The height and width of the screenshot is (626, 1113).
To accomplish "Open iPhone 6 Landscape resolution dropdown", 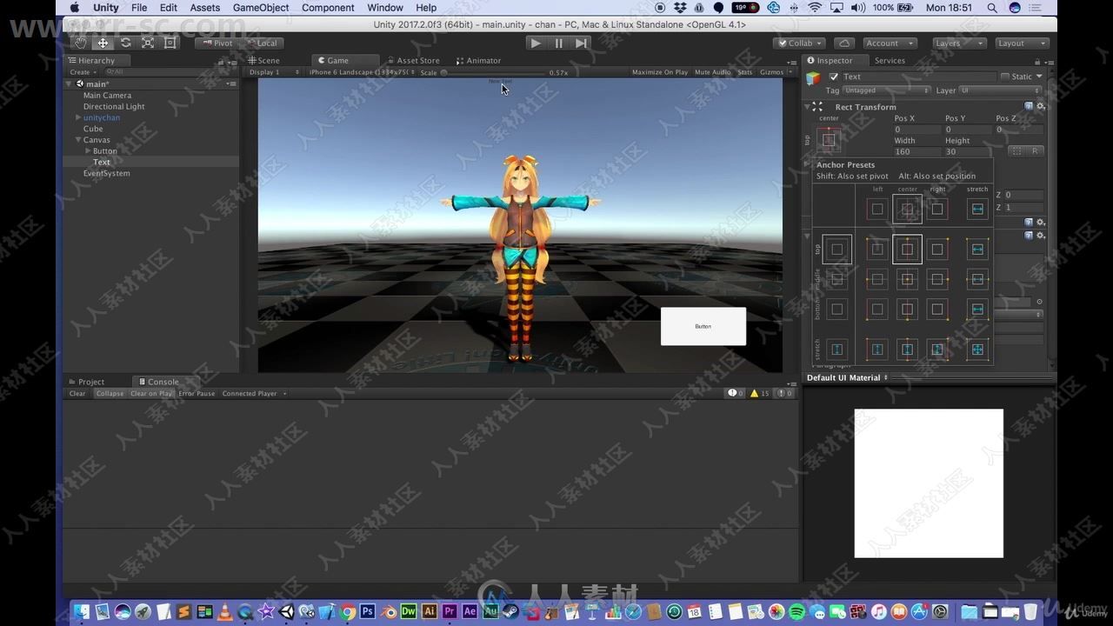I will click(x=362, y=72).
